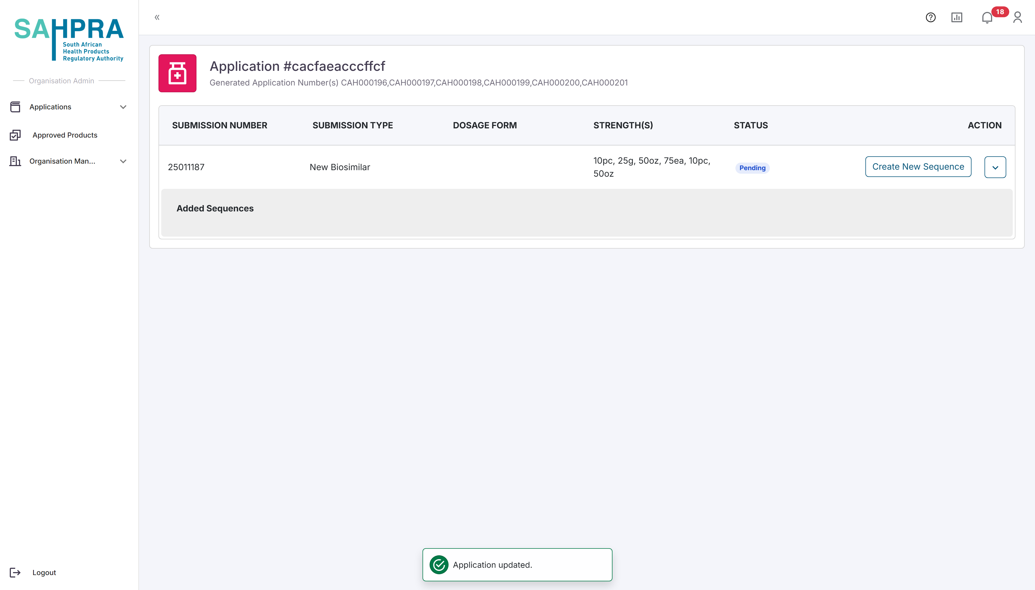
Task: Click the DOSAGE FORM column header
Action: [484, 125]
